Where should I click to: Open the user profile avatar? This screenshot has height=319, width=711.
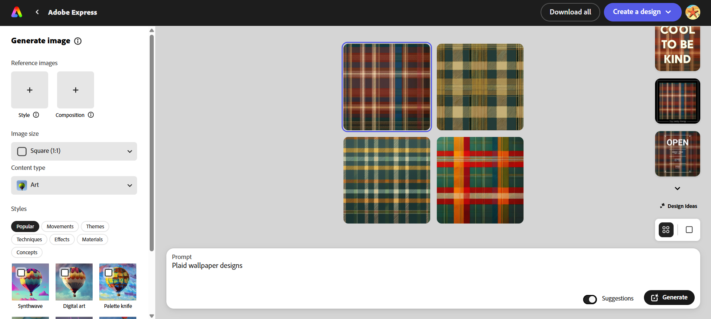pyautogui.click(x=692, y=12)
